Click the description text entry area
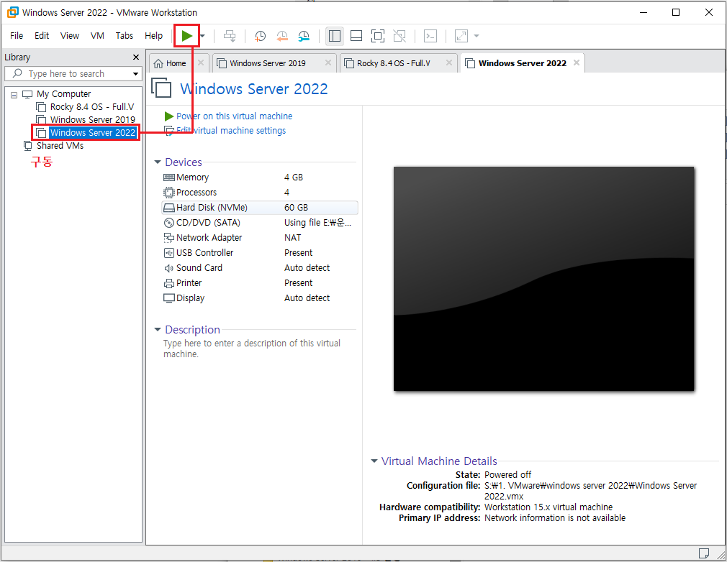 pos(252,349)
